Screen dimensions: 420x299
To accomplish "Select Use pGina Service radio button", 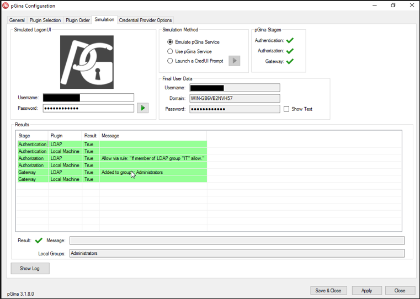I will click(x=170, y=51).
